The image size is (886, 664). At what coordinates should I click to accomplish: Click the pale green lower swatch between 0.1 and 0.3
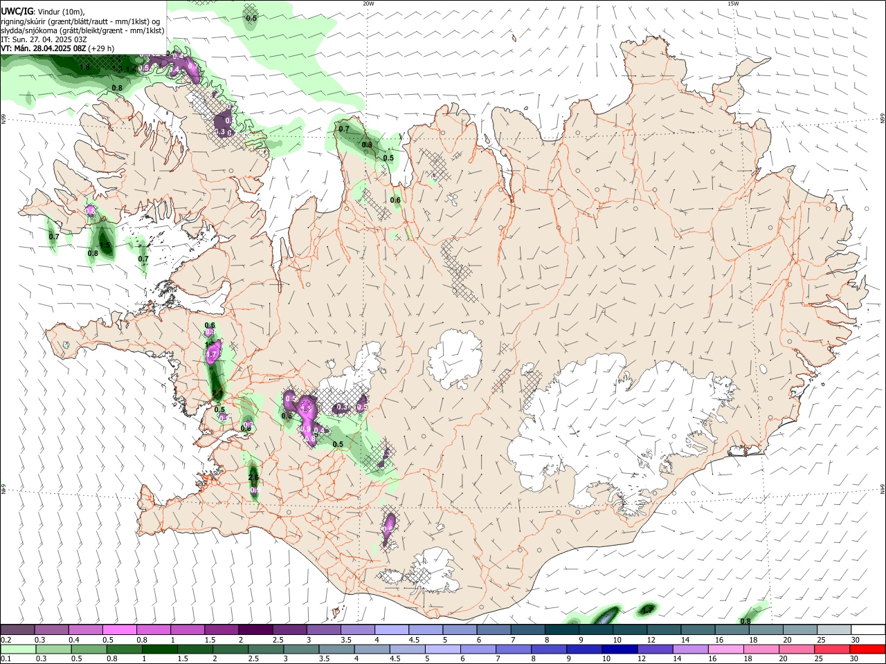pos(18,649)
